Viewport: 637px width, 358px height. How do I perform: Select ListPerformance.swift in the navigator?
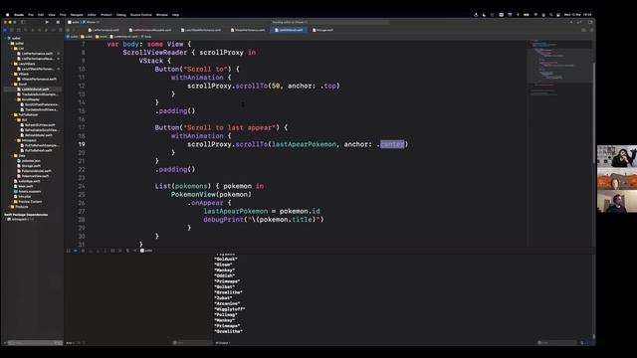37,54
